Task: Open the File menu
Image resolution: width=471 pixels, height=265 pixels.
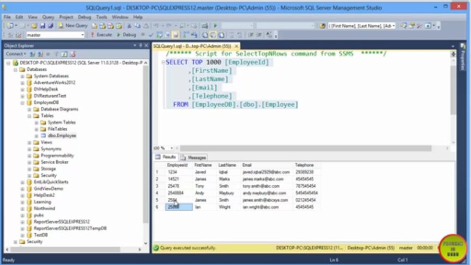Action: [x=7, y=17]
